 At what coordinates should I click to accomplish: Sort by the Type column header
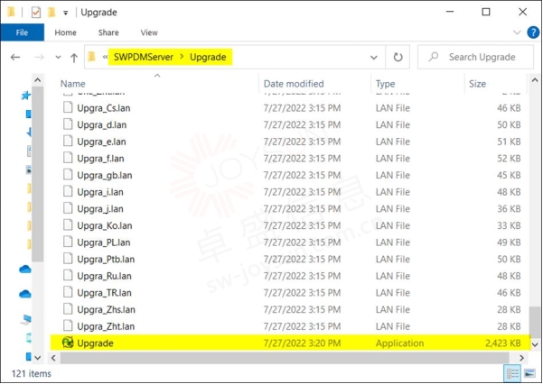coord(385,84)
